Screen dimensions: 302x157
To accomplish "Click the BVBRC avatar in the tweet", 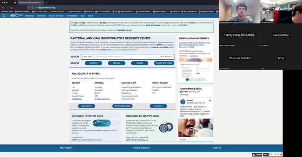I will [183, 102].
